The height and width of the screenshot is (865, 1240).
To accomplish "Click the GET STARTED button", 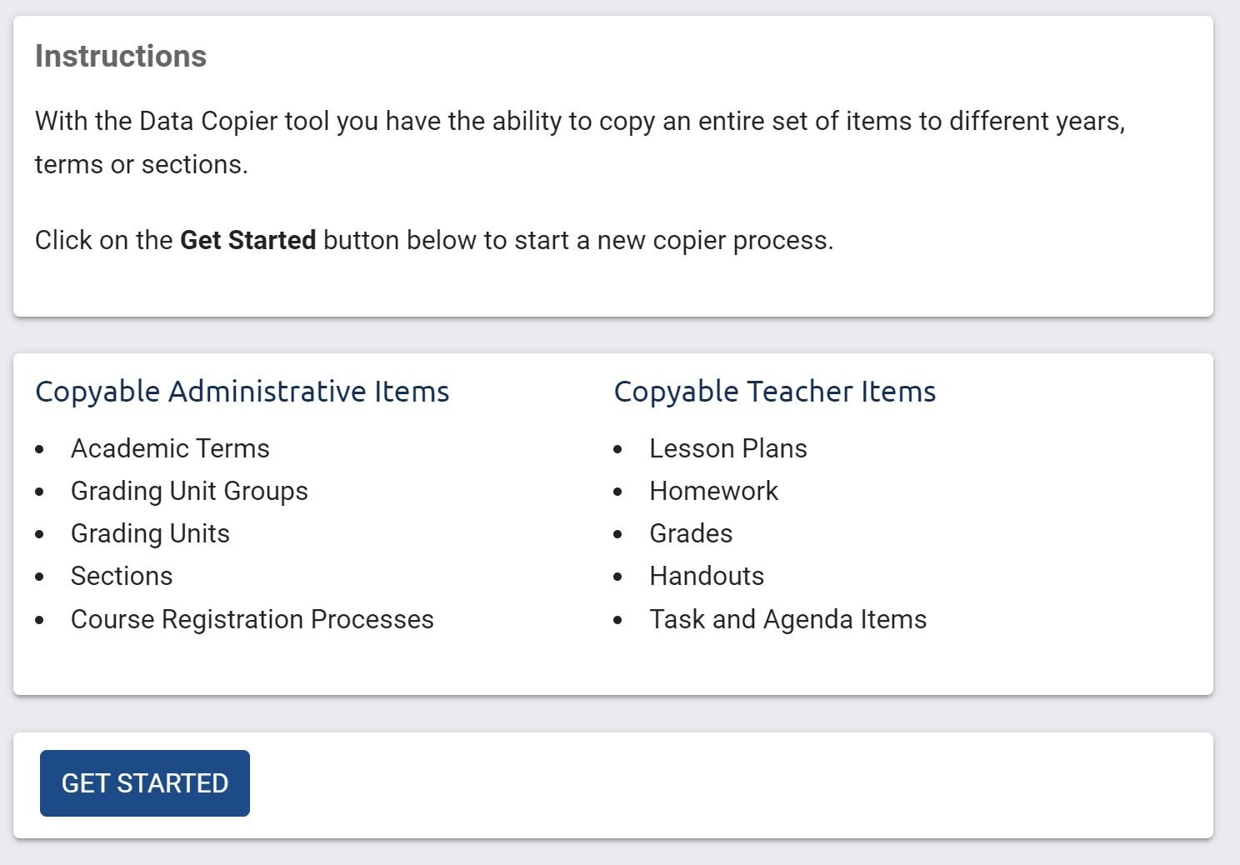I will pyautogui.click(x=144, y=782).
